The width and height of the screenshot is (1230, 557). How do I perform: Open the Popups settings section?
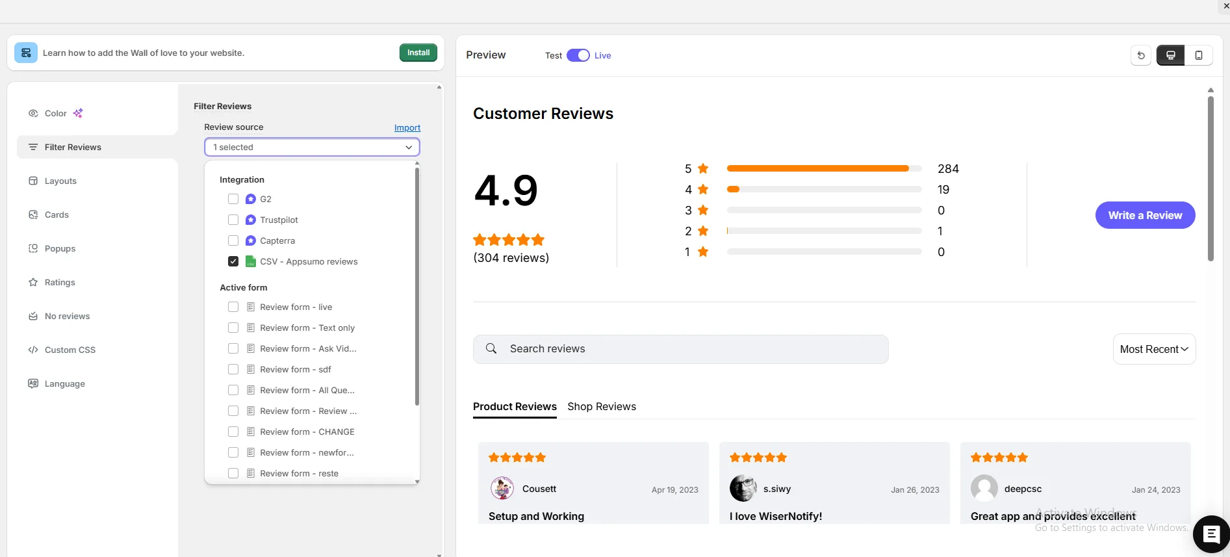coord(97,248)
